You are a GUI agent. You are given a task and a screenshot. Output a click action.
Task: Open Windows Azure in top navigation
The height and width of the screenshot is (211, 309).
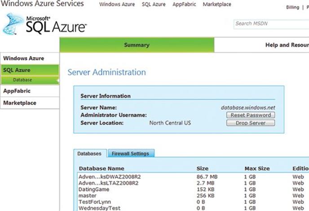click(x=117, y=4)
